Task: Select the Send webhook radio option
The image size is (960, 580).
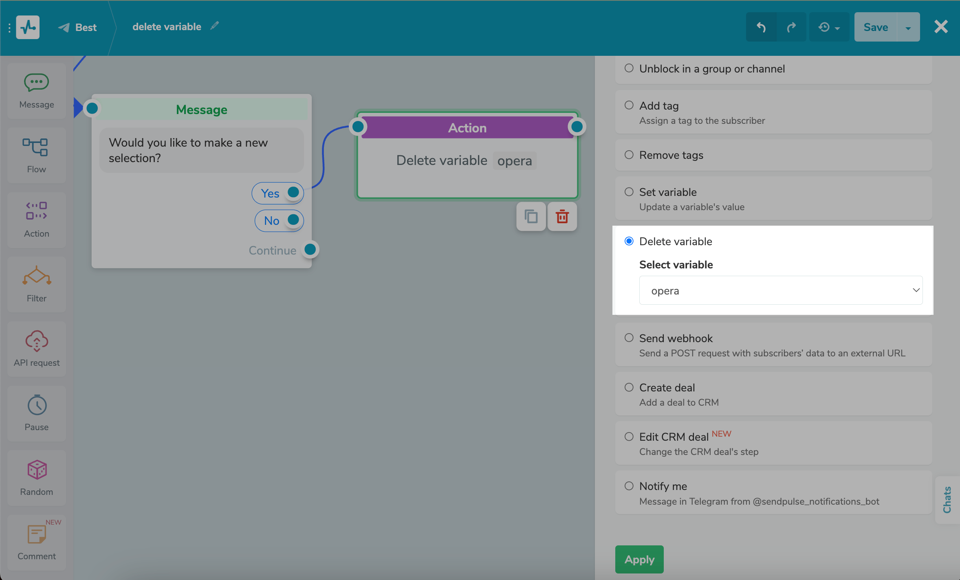Action: pyautogui.click(x=629, y=338)
